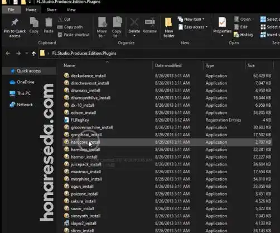
Task: Switch to the Home ribbon tab
Action: (x=31, y=9)
